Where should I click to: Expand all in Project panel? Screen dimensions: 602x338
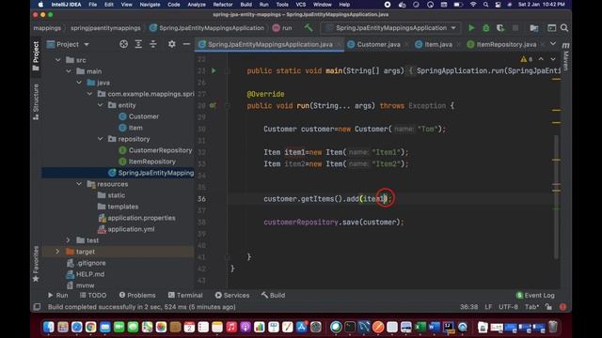point(138,44)
